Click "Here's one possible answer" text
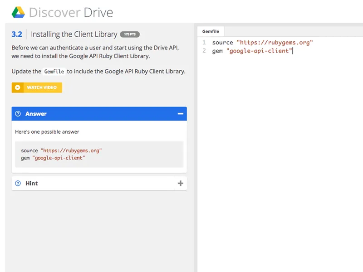 pos(47,132)
